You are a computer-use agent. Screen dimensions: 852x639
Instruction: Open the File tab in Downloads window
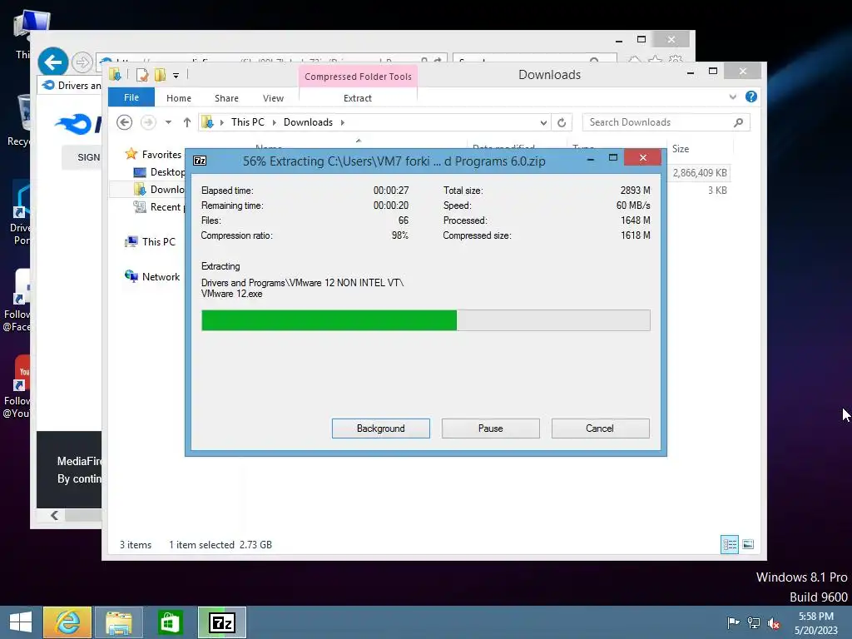pos(131,97)
